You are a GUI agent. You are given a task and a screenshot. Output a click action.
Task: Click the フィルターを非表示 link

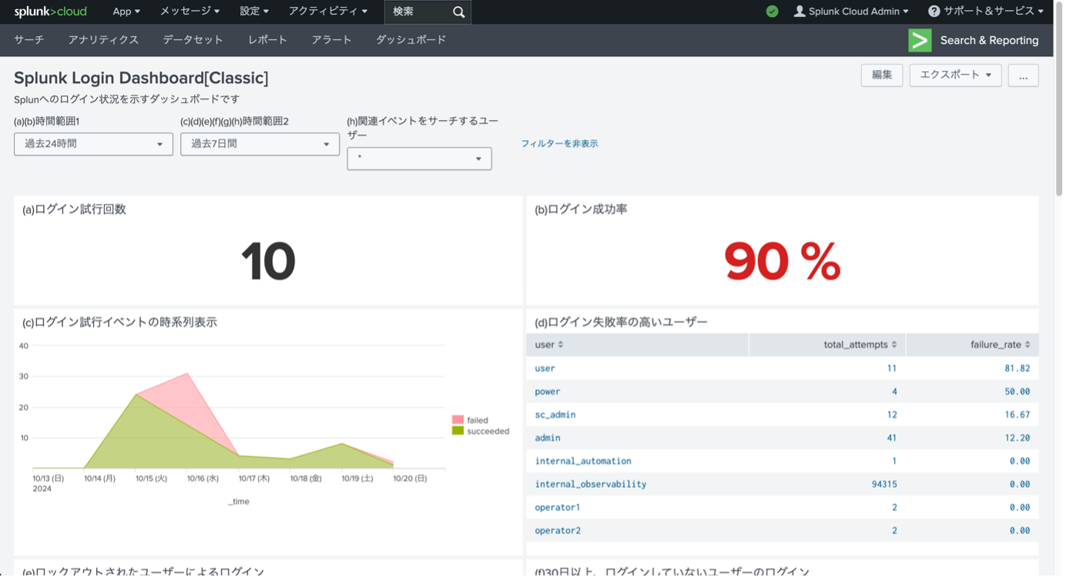click(559, 144)
